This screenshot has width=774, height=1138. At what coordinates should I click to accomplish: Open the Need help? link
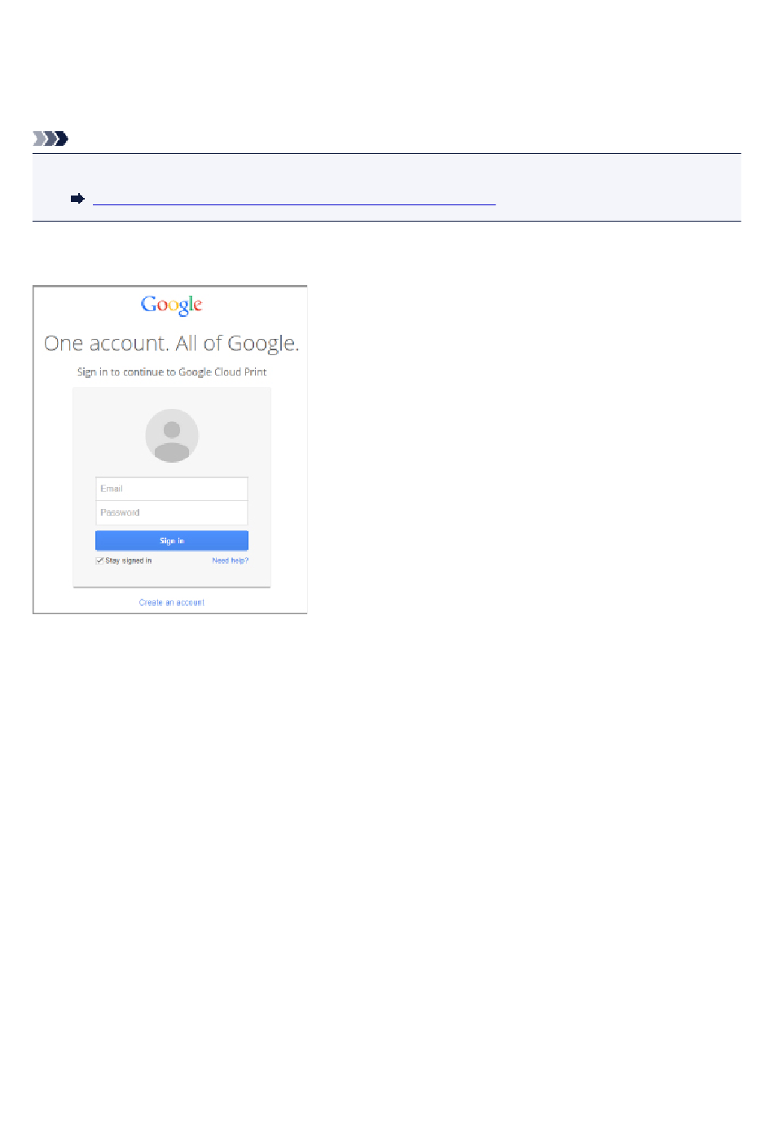point(230,560)
